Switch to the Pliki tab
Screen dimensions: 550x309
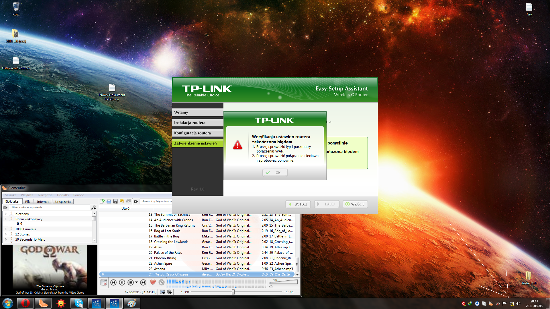pyautogui.click(x=28, y=202)
